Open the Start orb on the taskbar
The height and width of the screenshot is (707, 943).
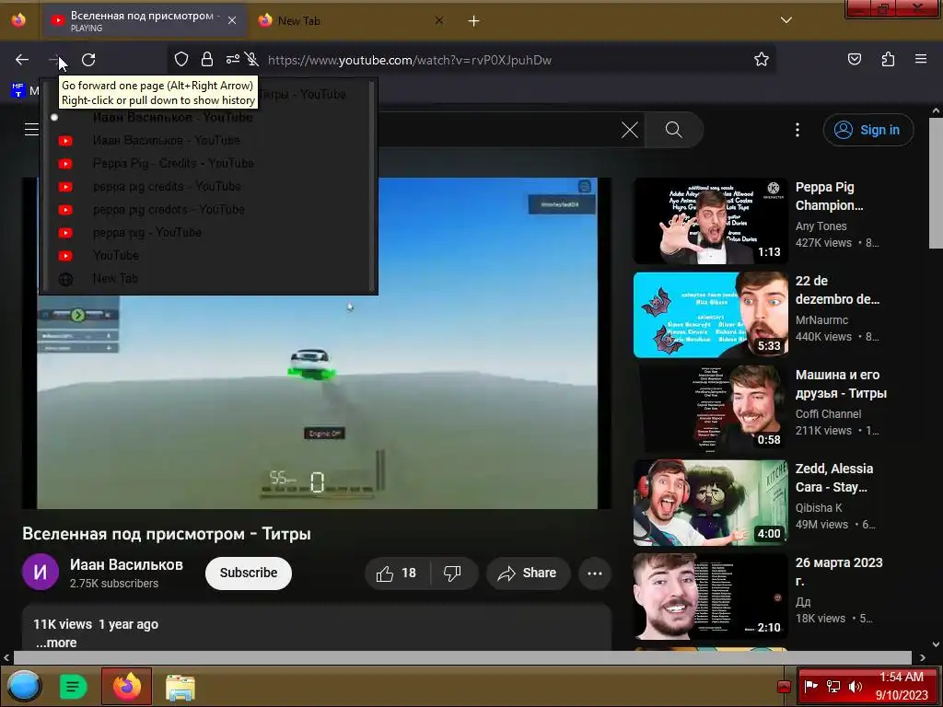click(x=24, y=686)
